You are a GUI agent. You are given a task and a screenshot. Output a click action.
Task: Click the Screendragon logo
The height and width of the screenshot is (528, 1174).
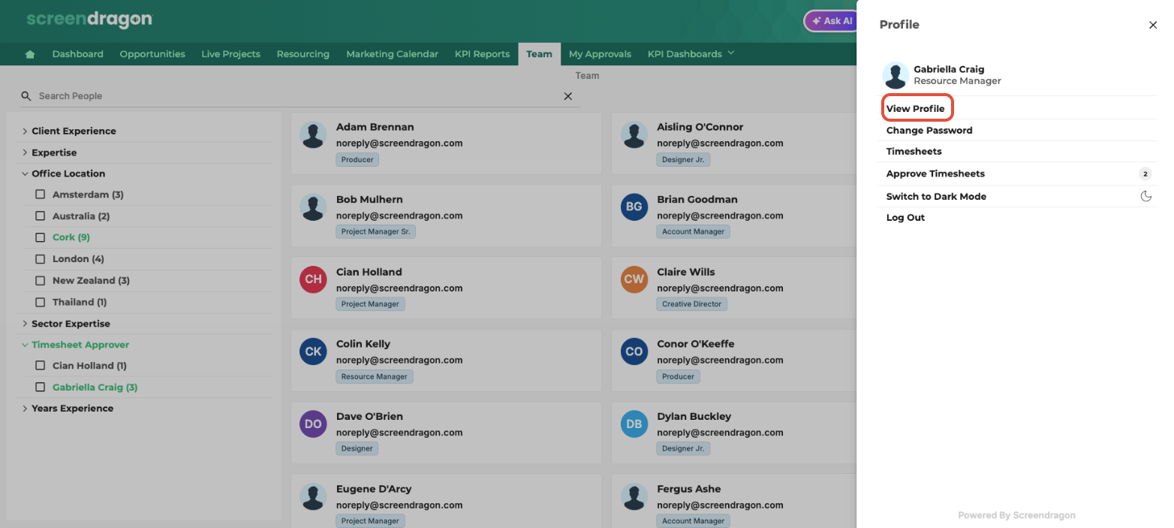[89, 19]
